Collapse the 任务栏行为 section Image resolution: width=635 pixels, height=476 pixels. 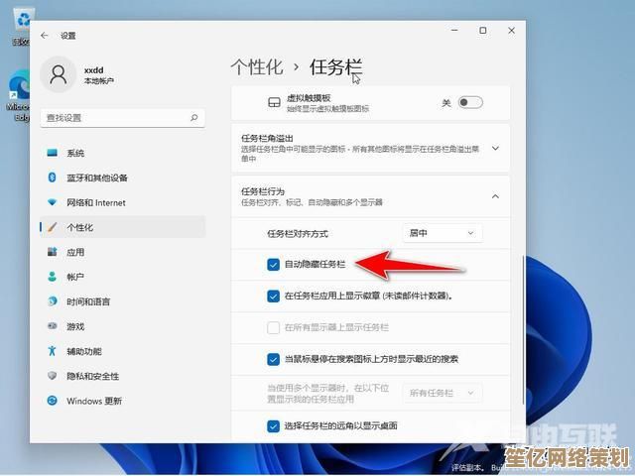tap(495, 196)
